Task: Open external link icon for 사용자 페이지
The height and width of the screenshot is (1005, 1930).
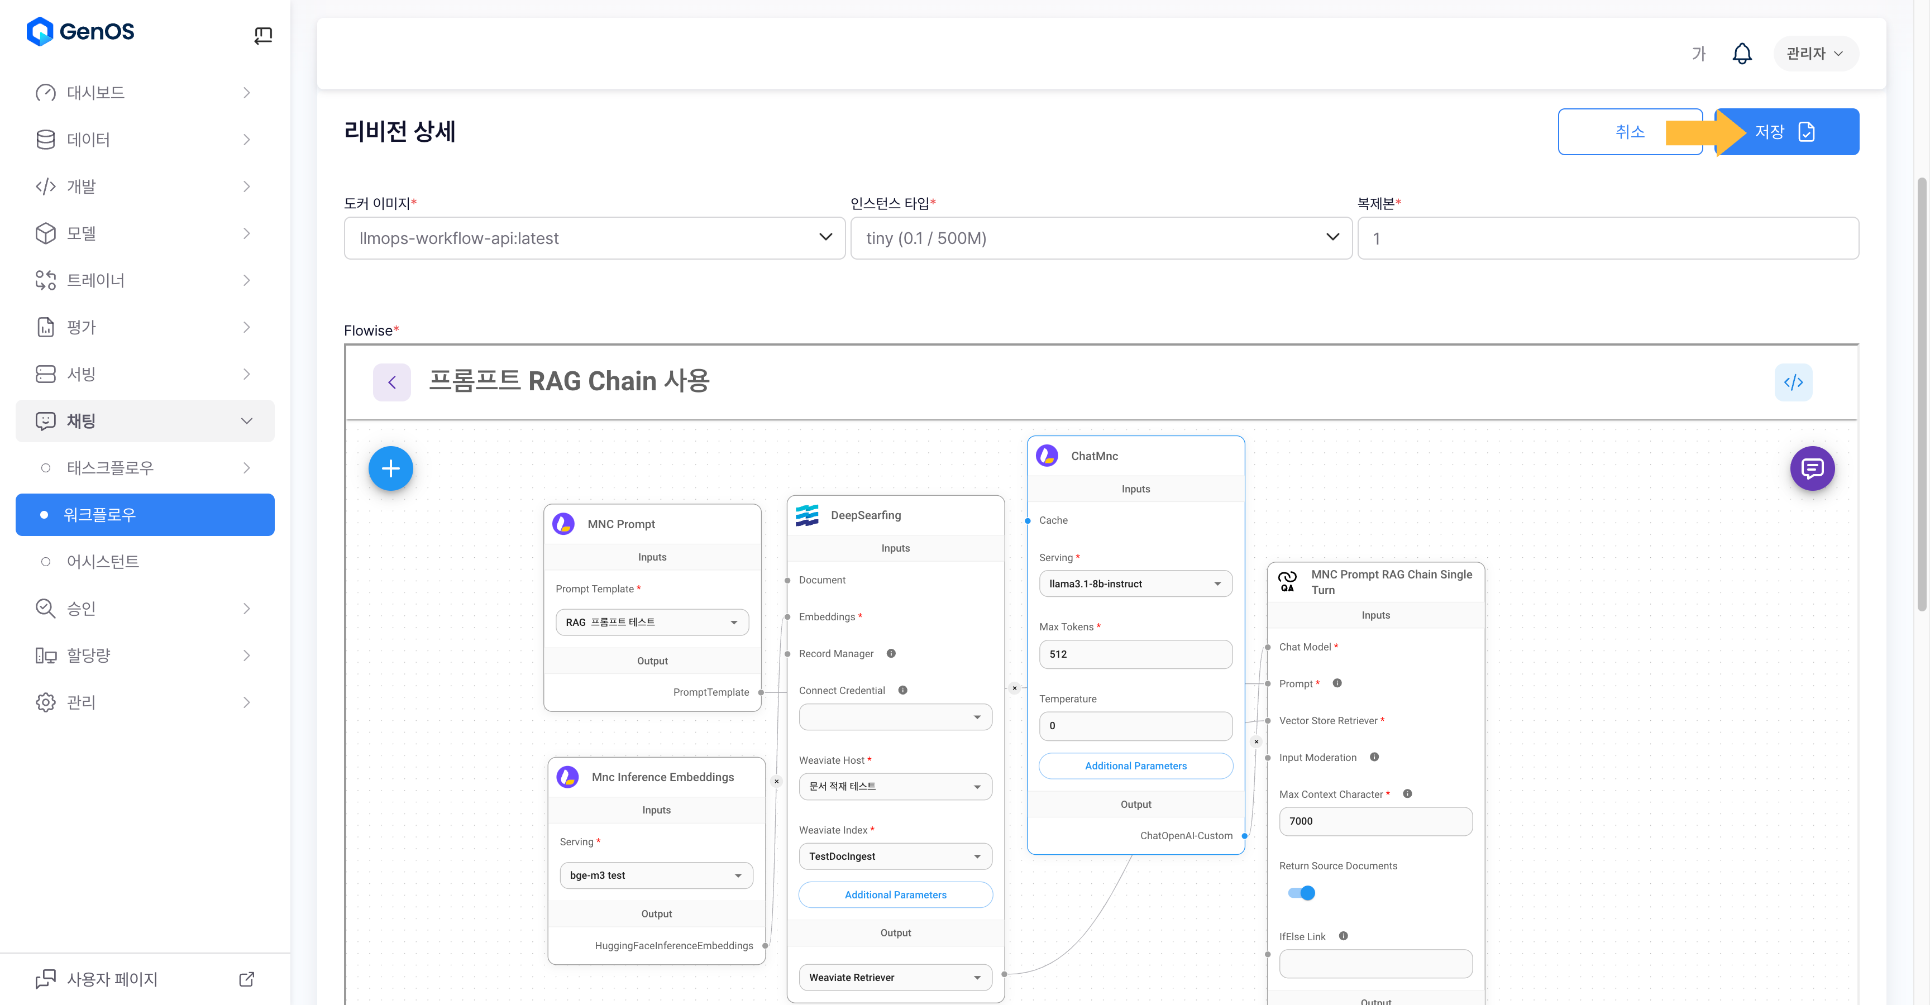Action: coord(246,979)
